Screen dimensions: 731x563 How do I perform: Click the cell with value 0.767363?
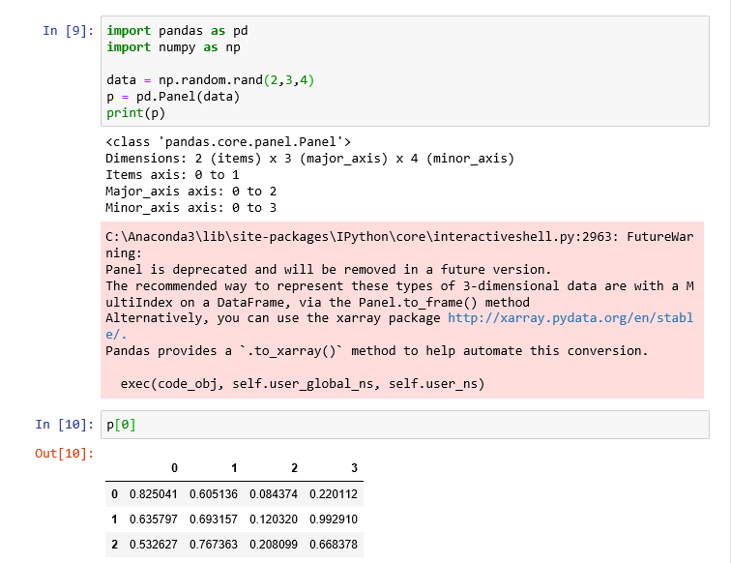(214, 545)
